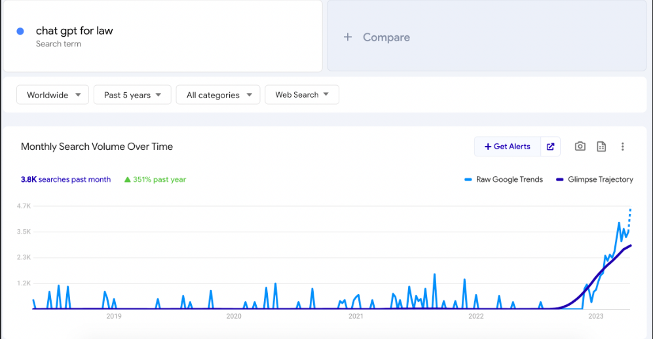Click the 2021 axis label
The image size is (653, 339).
pos(356,316)
